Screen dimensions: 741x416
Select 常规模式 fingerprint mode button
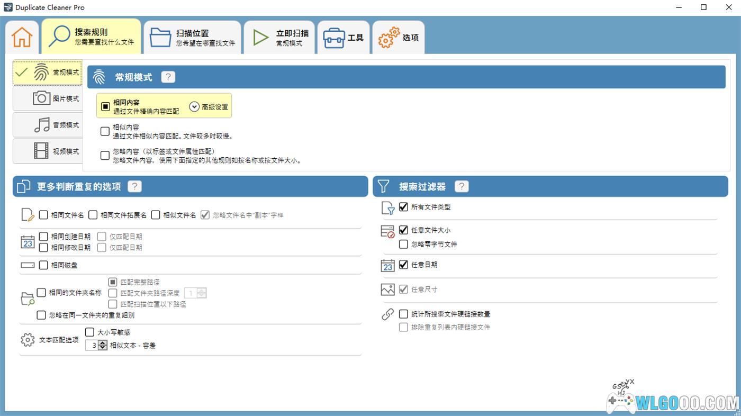pyautogui.click(x=48, y=73)
